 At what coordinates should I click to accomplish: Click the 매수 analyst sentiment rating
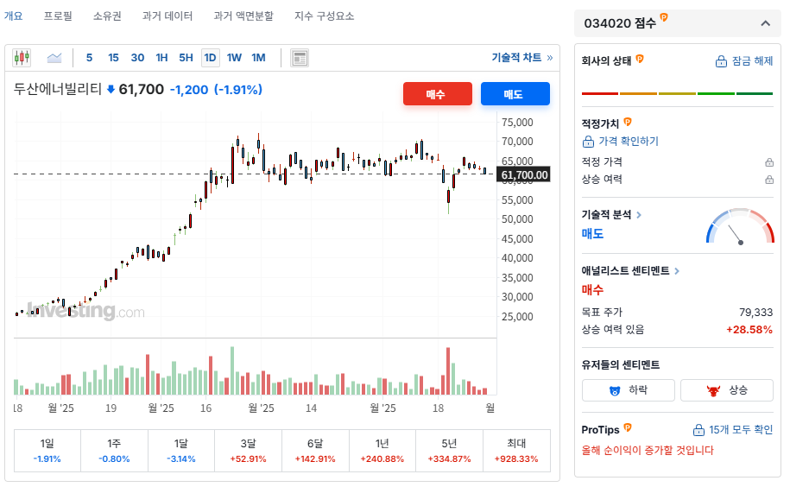tap(592, 289)
